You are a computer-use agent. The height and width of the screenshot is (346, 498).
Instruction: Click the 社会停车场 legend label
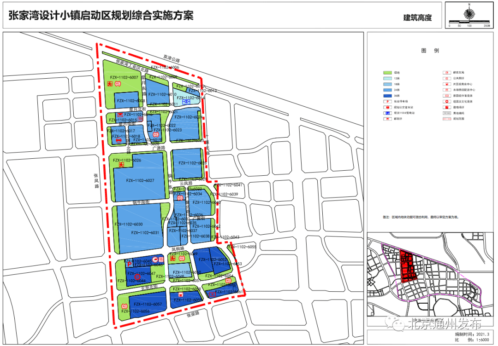coord(401,102)
